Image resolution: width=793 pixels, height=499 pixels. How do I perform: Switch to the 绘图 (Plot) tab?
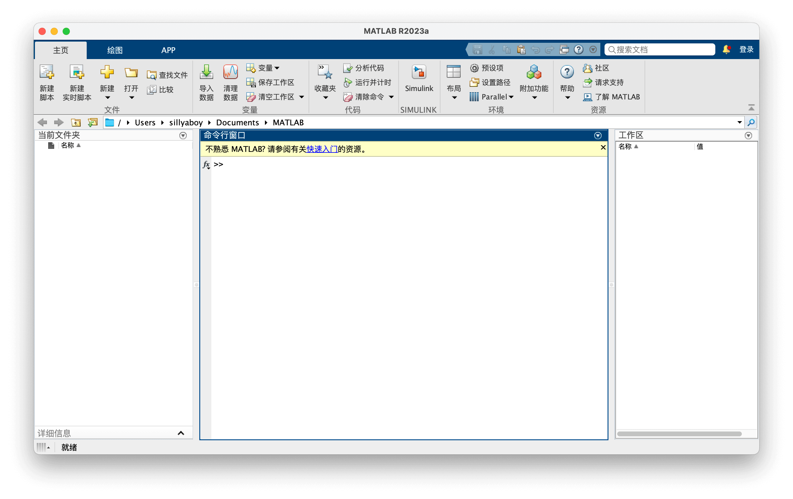[115, 49]
